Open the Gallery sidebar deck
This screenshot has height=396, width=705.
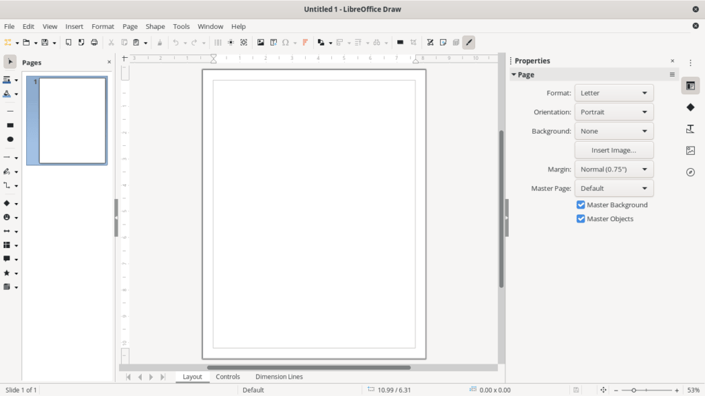(691, 151)
